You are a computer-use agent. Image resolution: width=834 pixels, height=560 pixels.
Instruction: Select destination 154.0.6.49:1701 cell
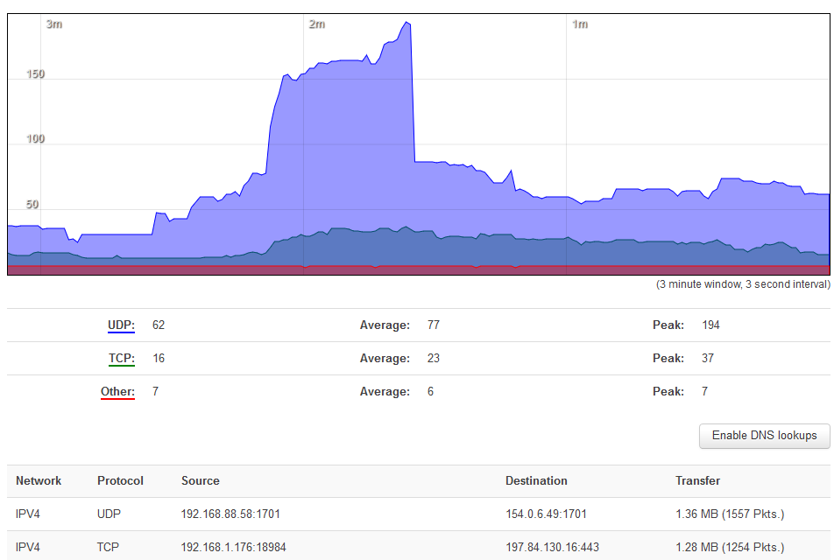(547, 514)
